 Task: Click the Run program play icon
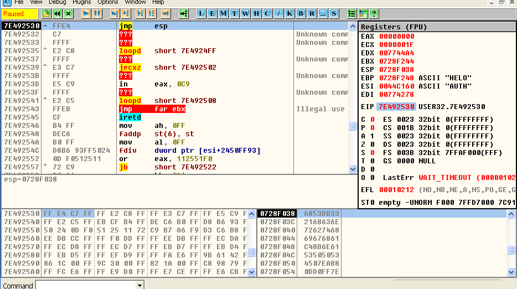(x=86, y=13)
